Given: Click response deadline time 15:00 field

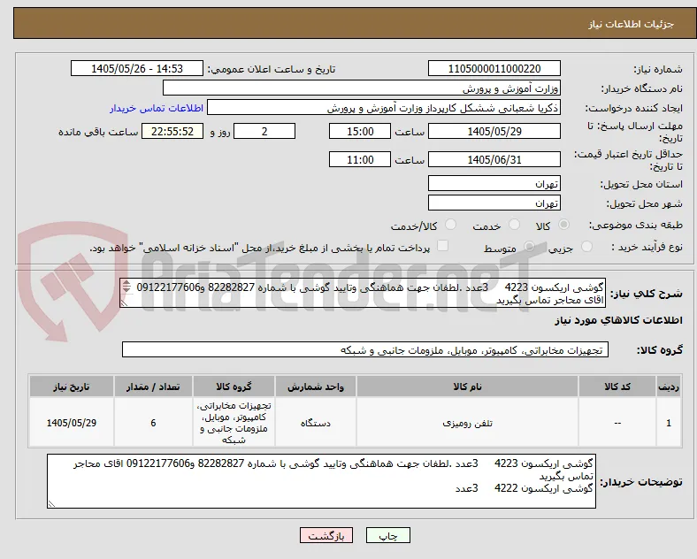Looking at the screenshot, I should pos(360,131).
